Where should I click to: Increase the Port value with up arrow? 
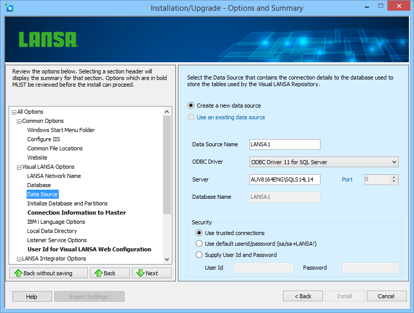(x=394, y=177)
